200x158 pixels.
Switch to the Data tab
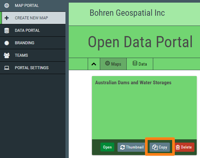coord(140,64)
